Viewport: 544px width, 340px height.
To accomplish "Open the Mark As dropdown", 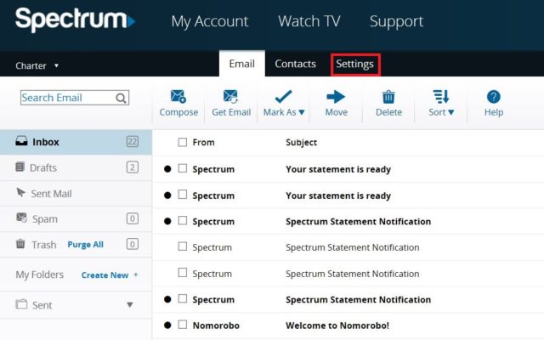I will pos(283,103).
